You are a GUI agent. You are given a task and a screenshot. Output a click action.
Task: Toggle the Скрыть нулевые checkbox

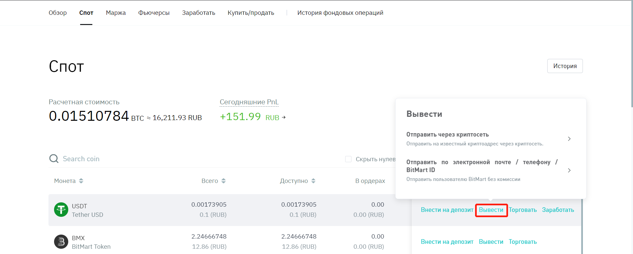pos(348,159)
